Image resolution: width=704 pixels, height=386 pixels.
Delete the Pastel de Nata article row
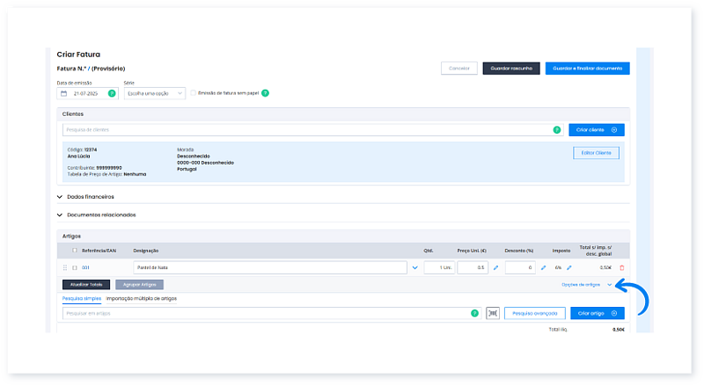(x=622, y=267)
